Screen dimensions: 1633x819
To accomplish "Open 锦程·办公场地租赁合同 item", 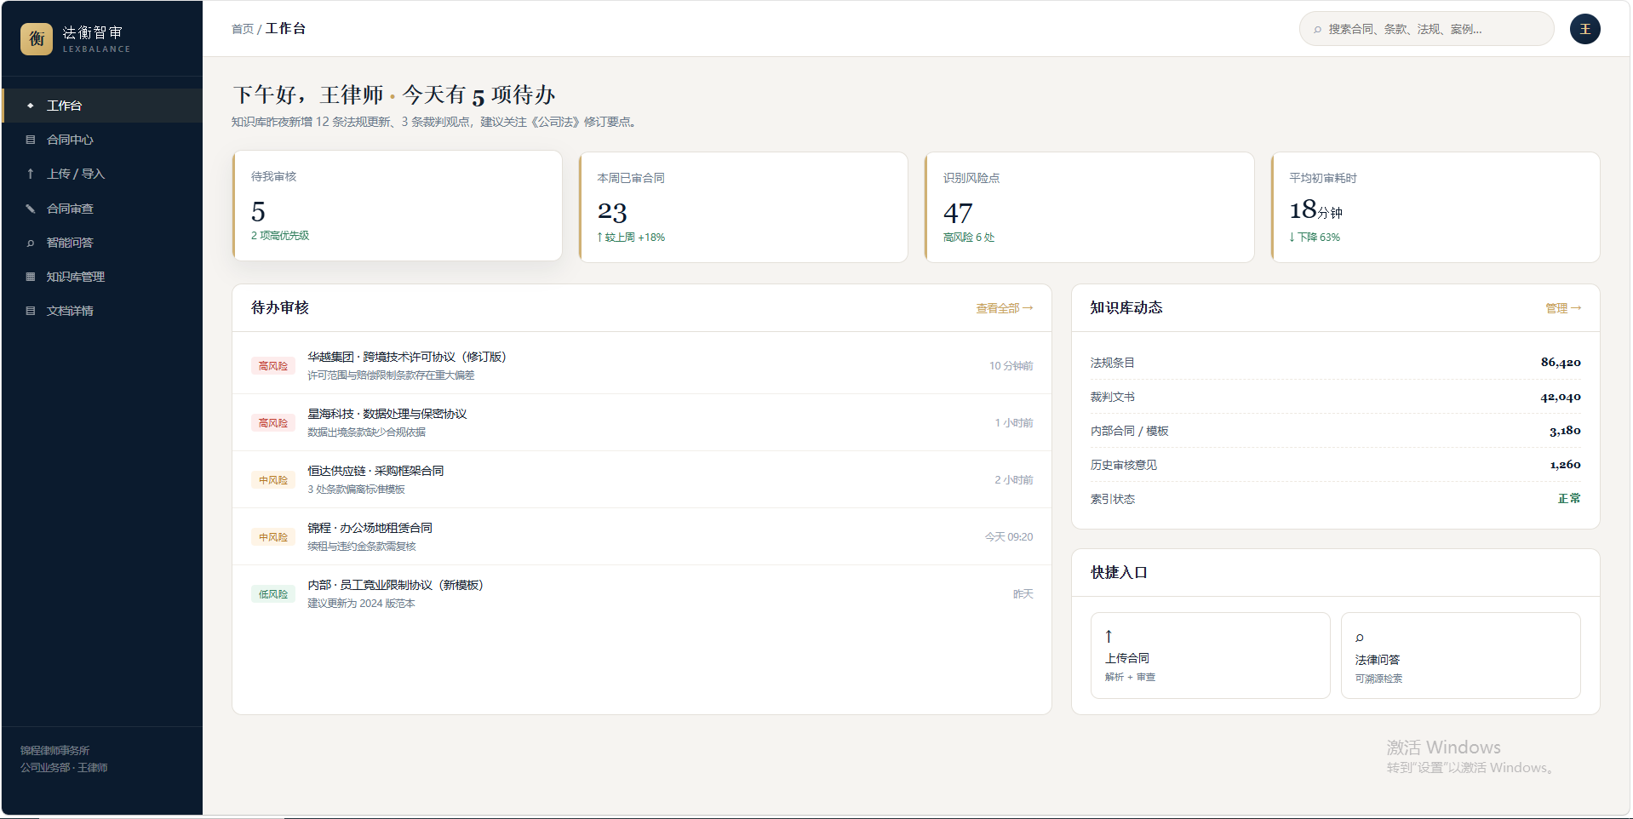I will coord(642,536).
